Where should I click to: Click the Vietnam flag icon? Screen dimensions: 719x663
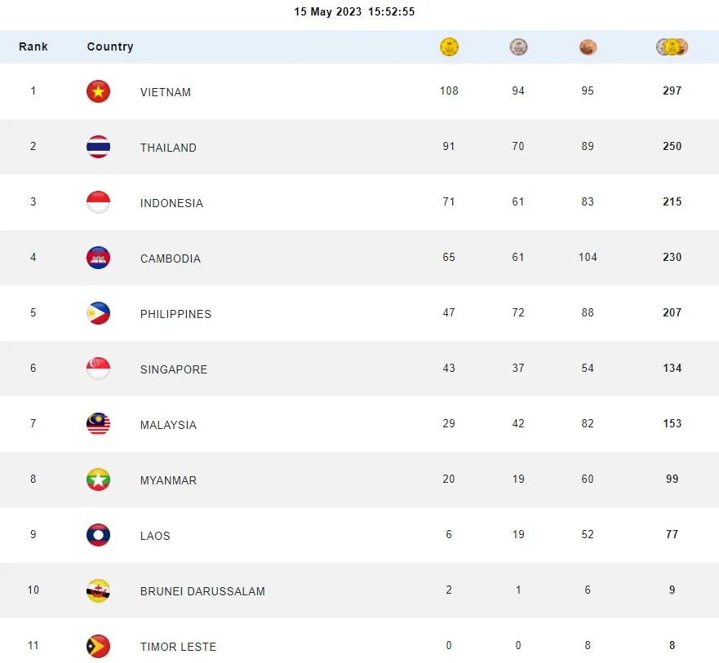tap(99, 91)
